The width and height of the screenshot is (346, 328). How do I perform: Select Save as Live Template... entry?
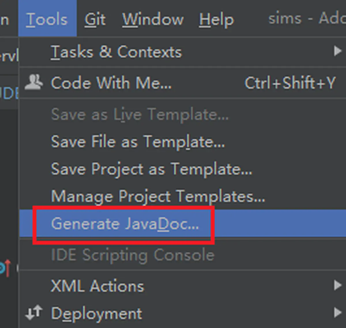tap(183, 114)
